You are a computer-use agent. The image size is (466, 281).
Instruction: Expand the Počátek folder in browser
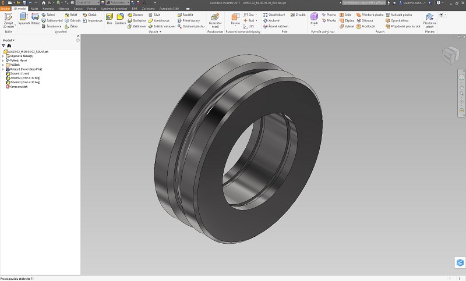click(x=3, y=64)
